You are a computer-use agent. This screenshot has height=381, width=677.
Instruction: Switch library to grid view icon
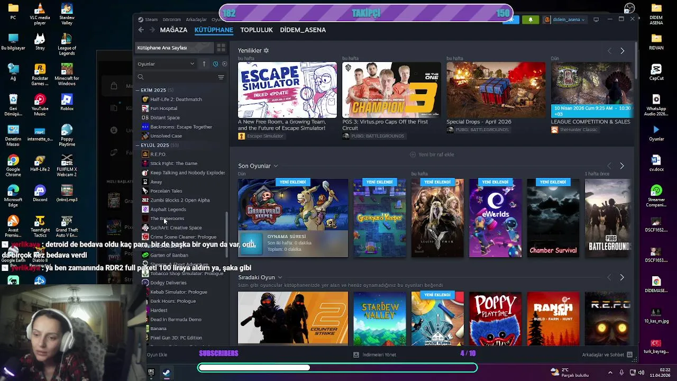coord(221,48)
